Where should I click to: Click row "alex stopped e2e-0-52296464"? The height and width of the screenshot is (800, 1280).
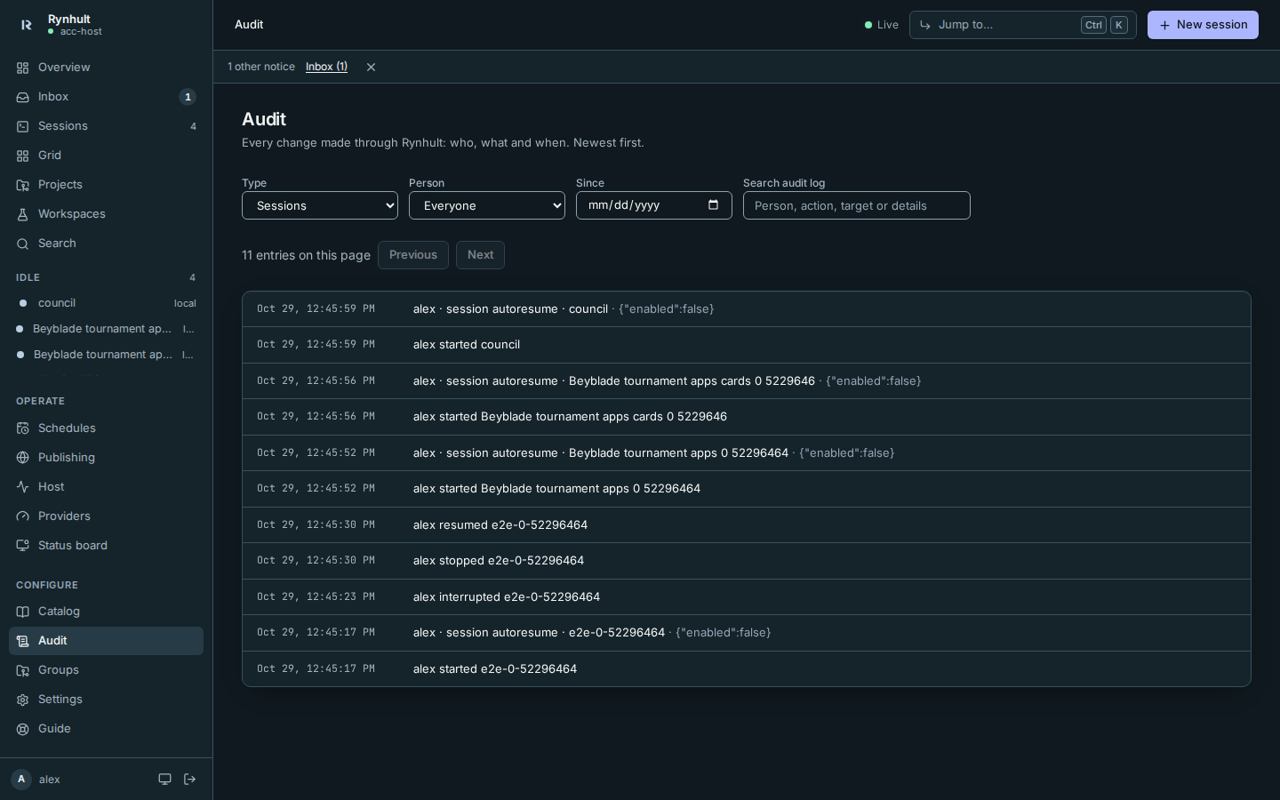click(747, 561)
